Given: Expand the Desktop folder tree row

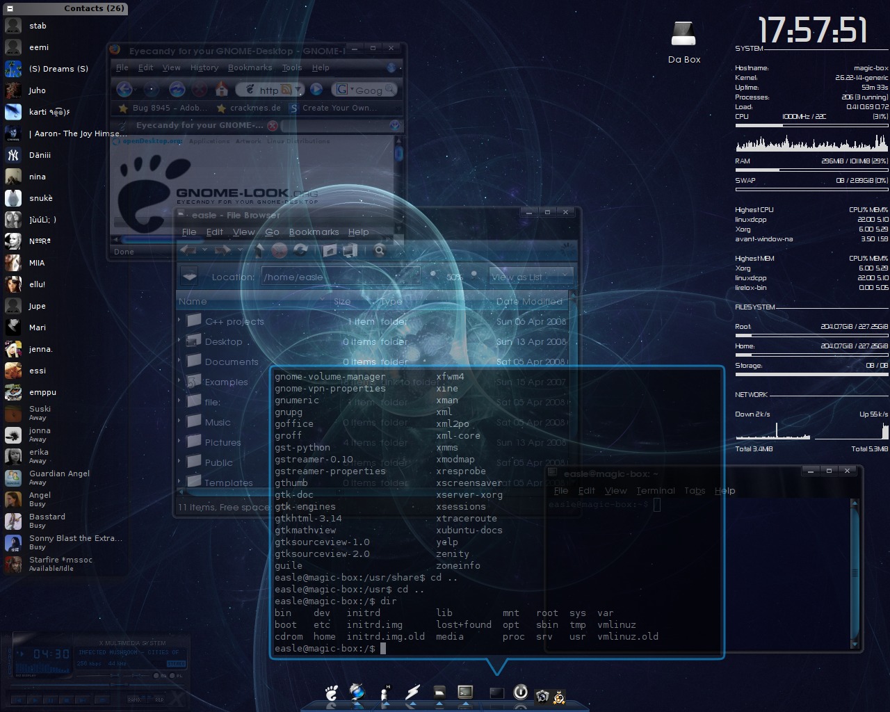Looking at the screenshot, I should (x=179, y=341).
